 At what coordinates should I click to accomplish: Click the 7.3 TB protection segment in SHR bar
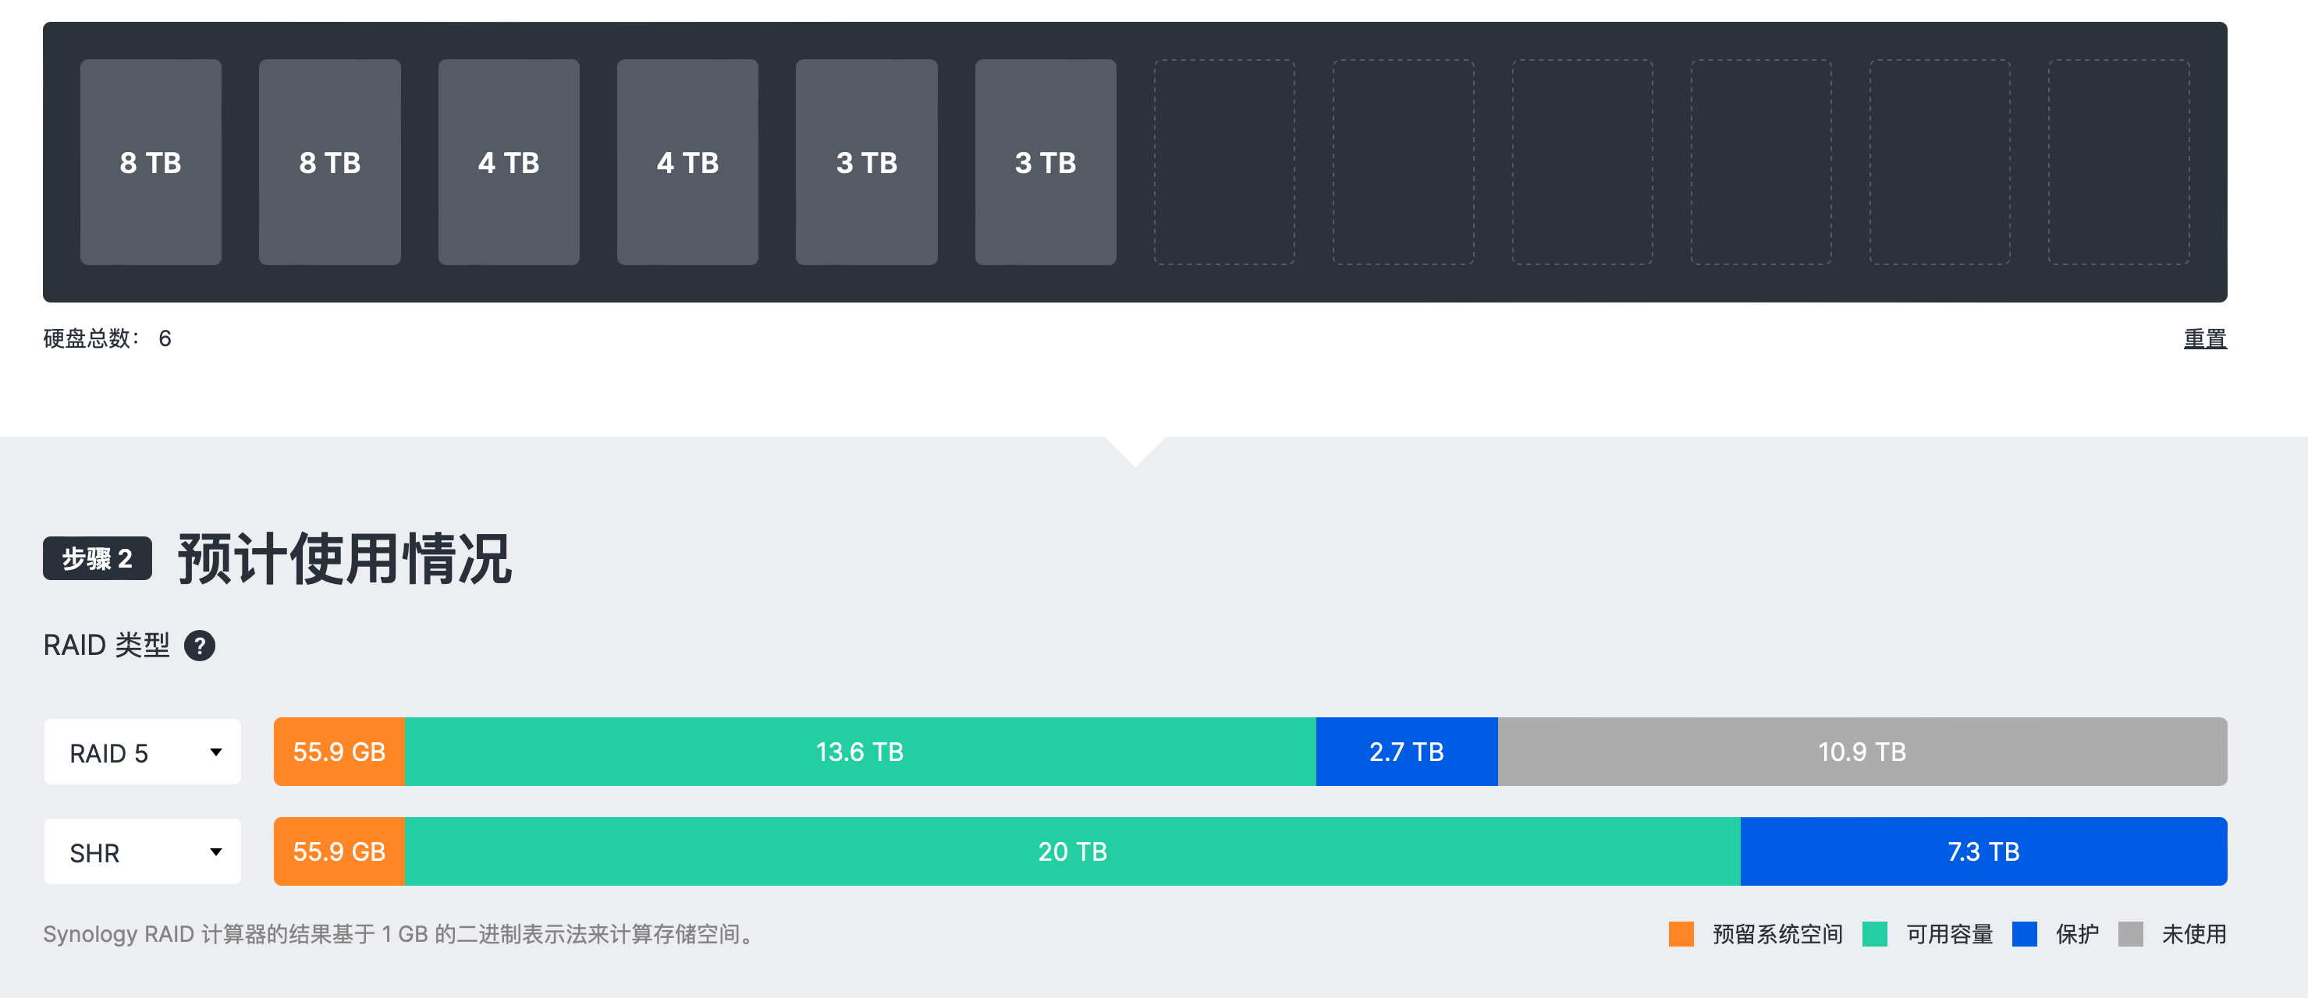[x=1983, y=851]
